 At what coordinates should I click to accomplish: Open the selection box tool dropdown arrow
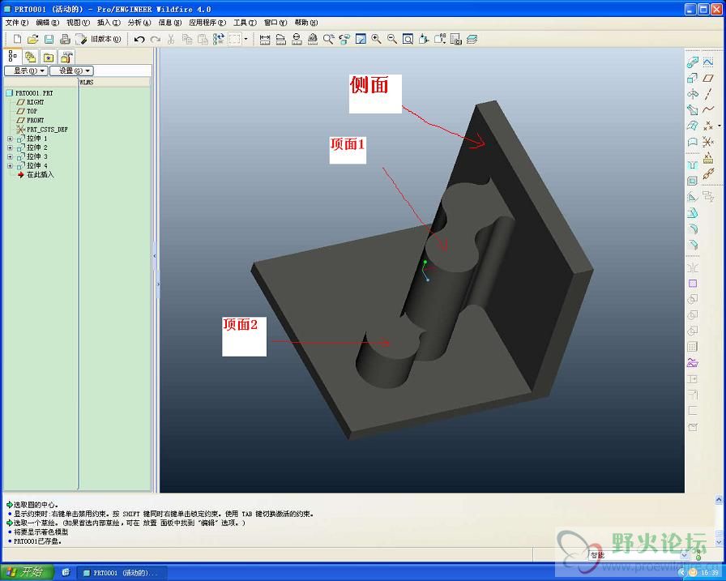tap(246, 40)
